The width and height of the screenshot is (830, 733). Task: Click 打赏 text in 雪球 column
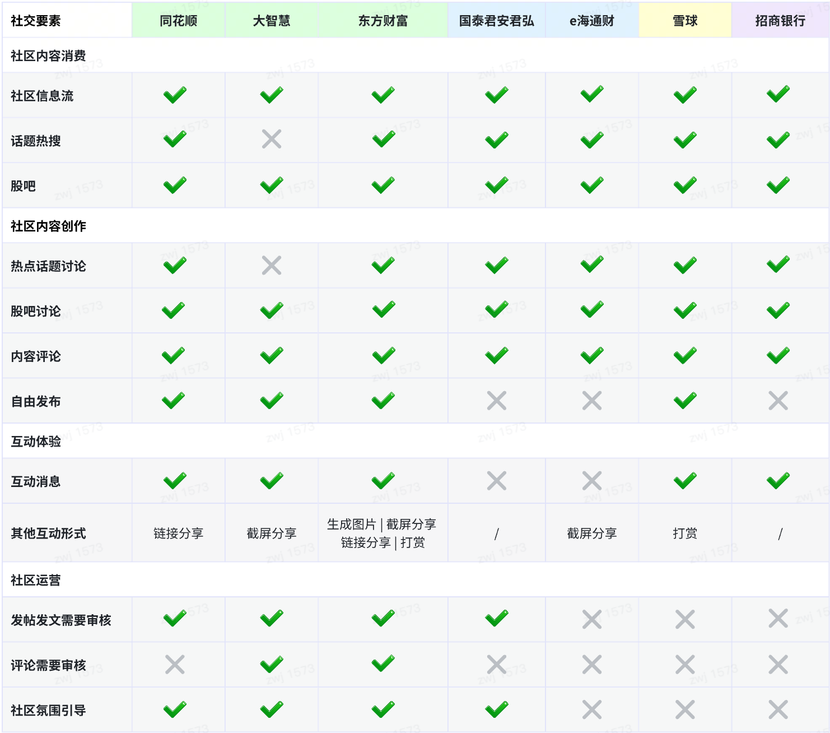coord(685,533)
